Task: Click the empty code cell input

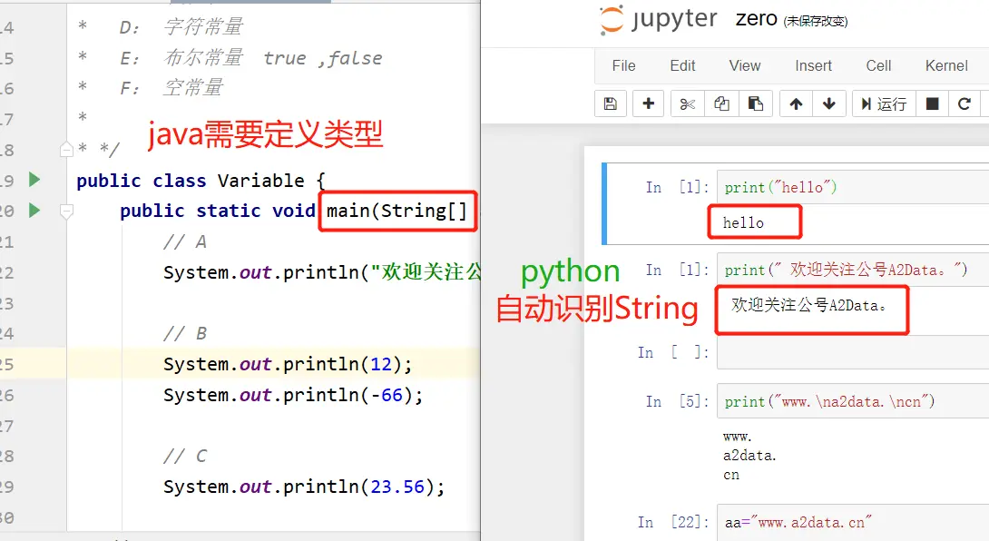Action: point(853,353)
